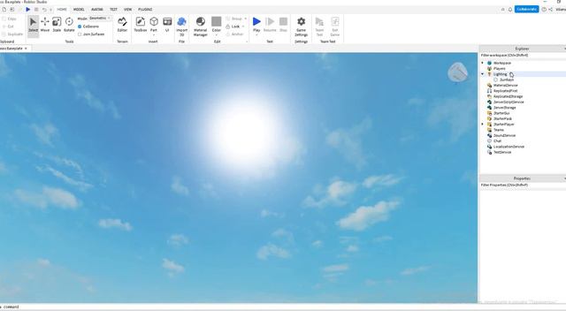Open the Toolbox
This screenshot has height=318, width=566.
tap(141, 25)
